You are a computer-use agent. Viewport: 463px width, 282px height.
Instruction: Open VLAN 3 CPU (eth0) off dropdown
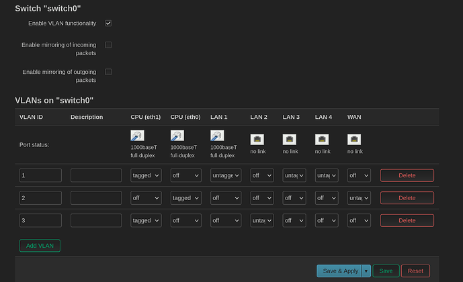click(x=185, y=221)
